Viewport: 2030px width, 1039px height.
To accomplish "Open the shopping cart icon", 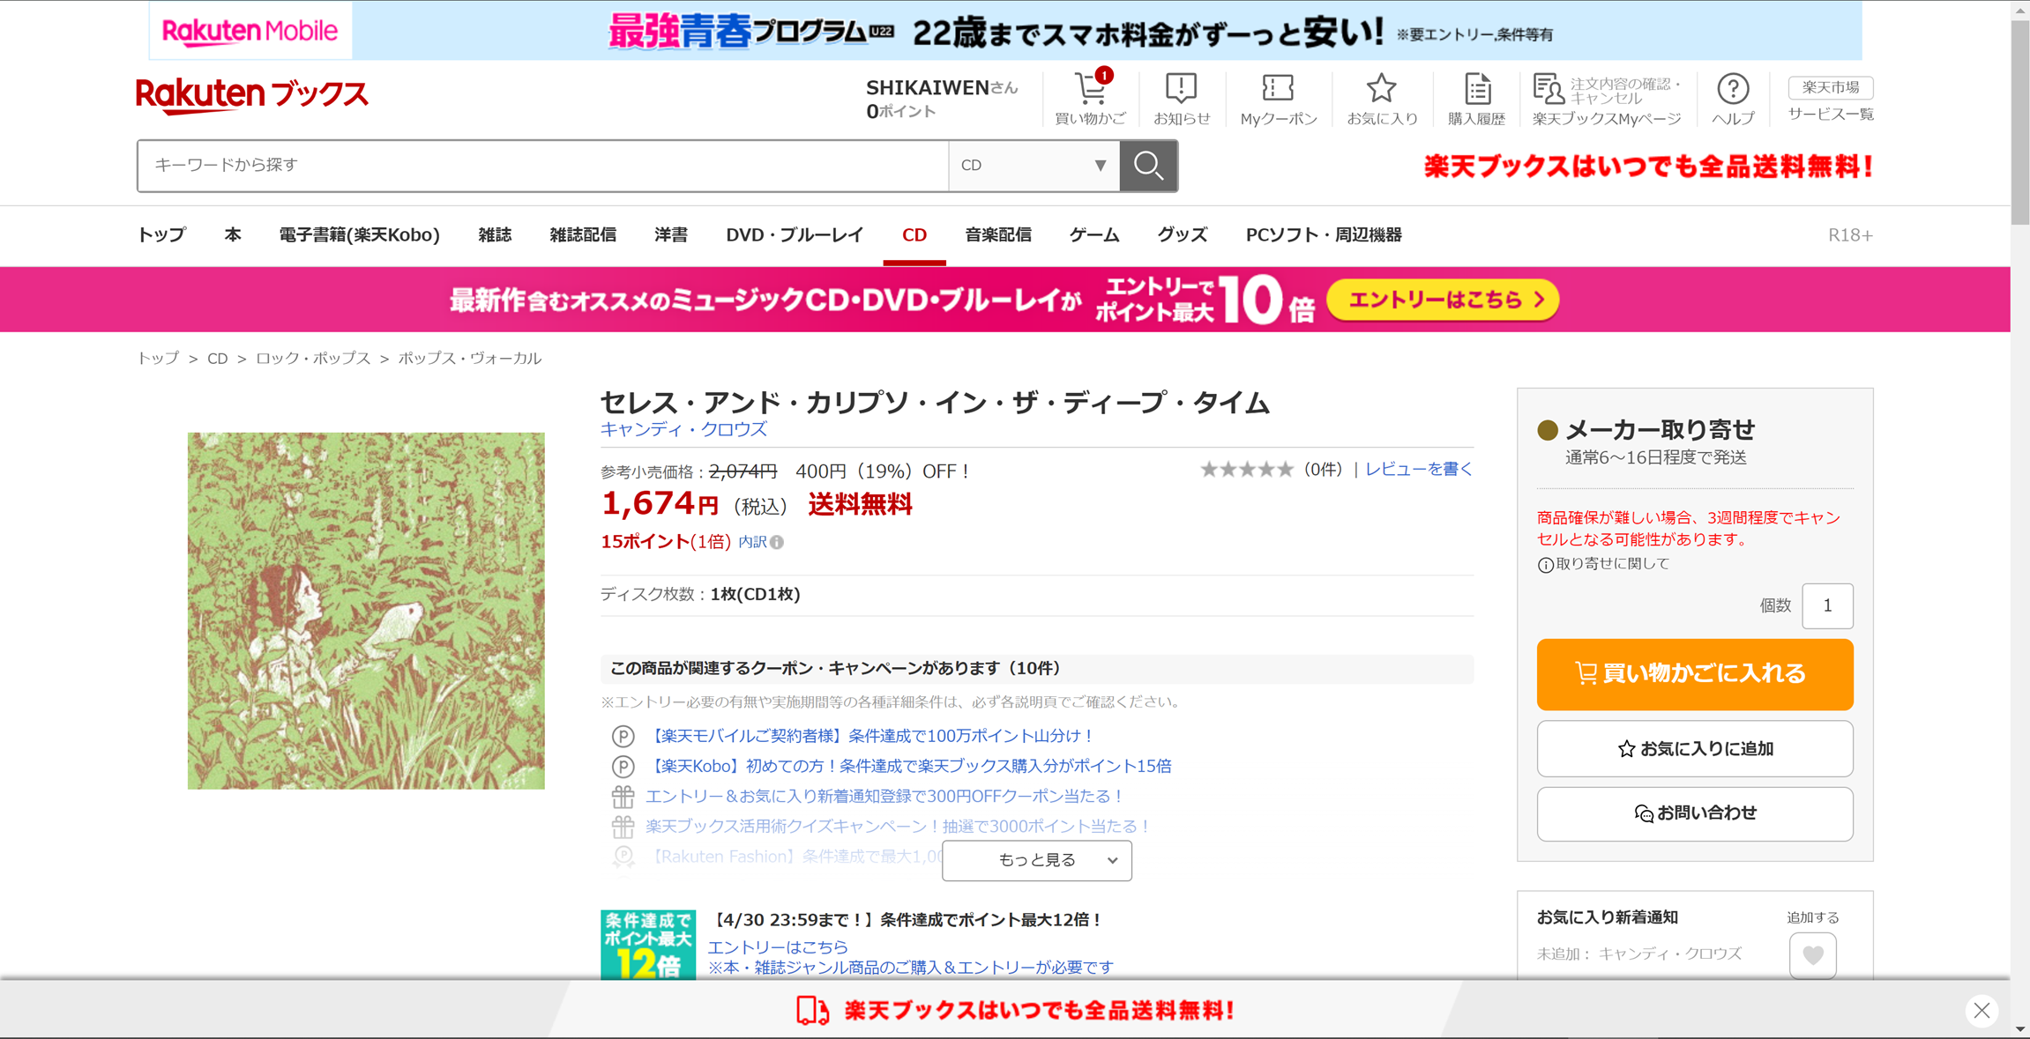I will point(1091,91).
